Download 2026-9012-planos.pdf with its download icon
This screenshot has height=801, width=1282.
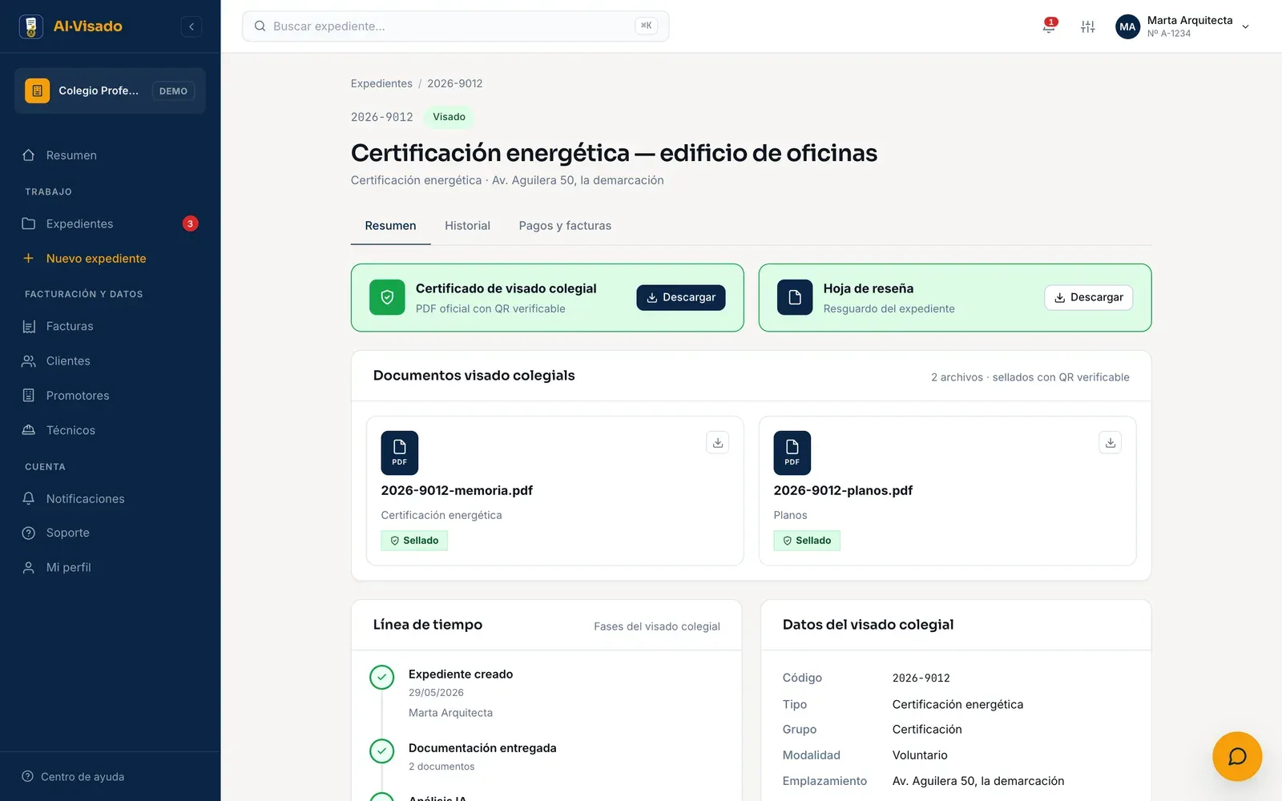point(1110,442)
